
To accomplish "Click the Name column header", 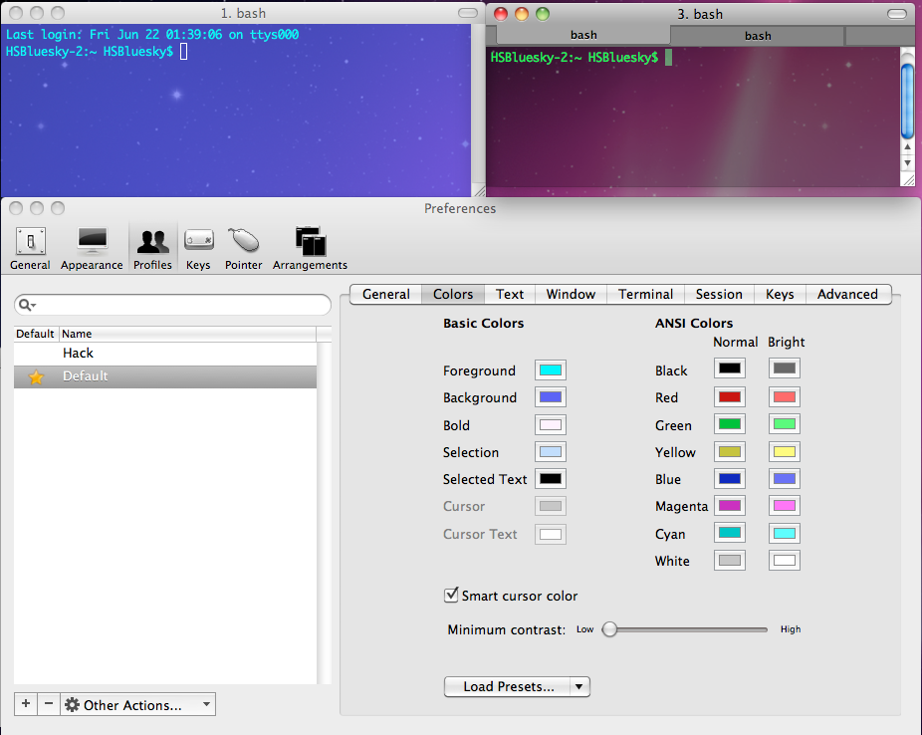I will pos(77,334).
